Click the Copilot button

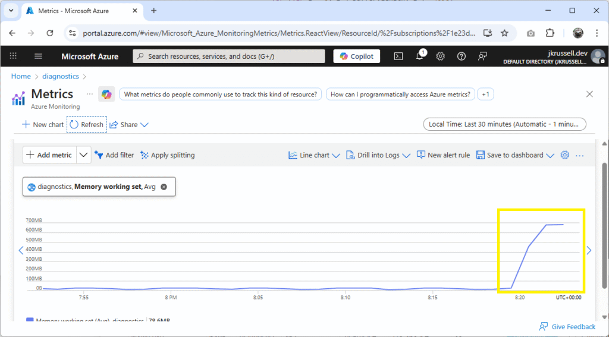pyautogui.click(x=357, y=56)
